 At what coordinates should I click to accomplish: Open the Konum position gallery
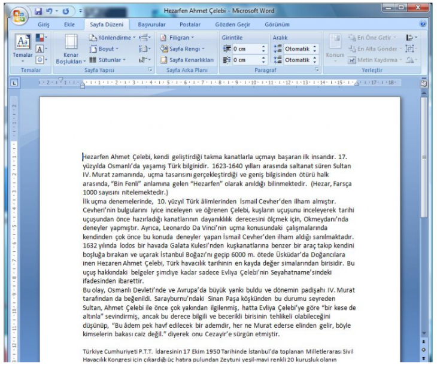click(x=335, y=48)
